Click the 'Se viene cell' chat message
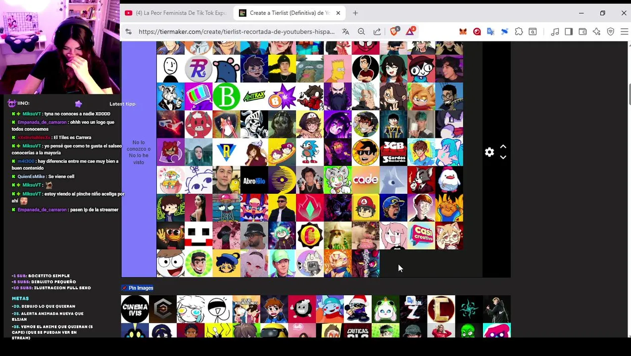The height and width of the screenshot is (356, 631). coord(43,177)
